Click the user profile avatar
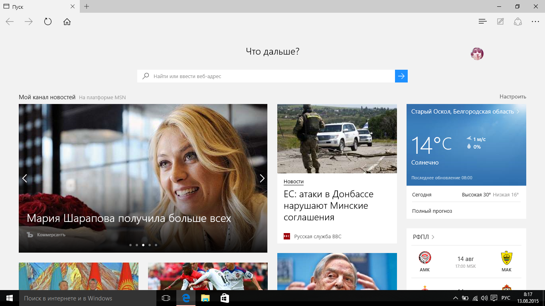Viewport: 545px width, 306px height. tap(477, 53)
